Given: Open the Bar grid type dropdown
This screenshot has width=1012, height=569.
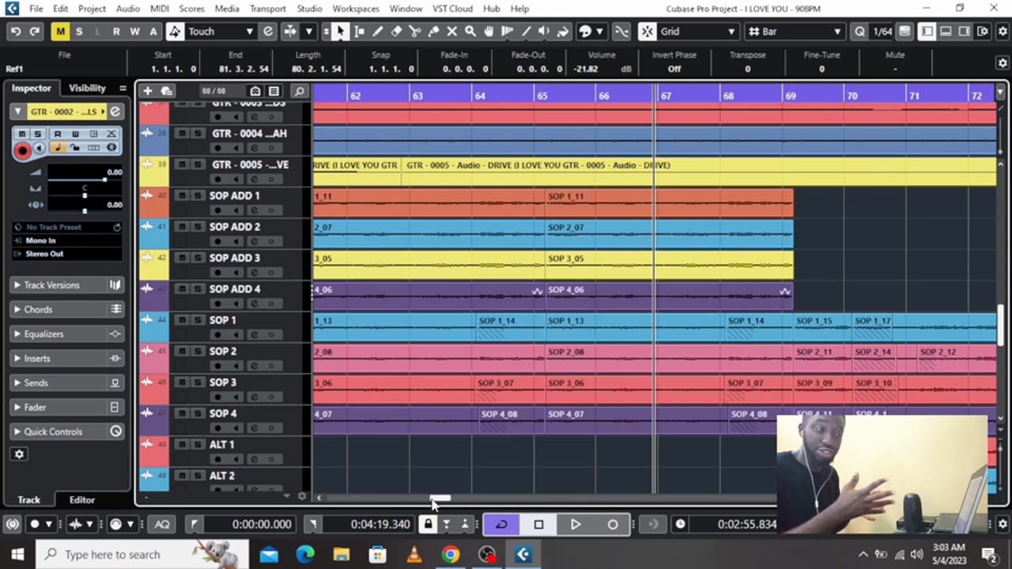Looking at the screenshot, I should (x=794, y=32).
